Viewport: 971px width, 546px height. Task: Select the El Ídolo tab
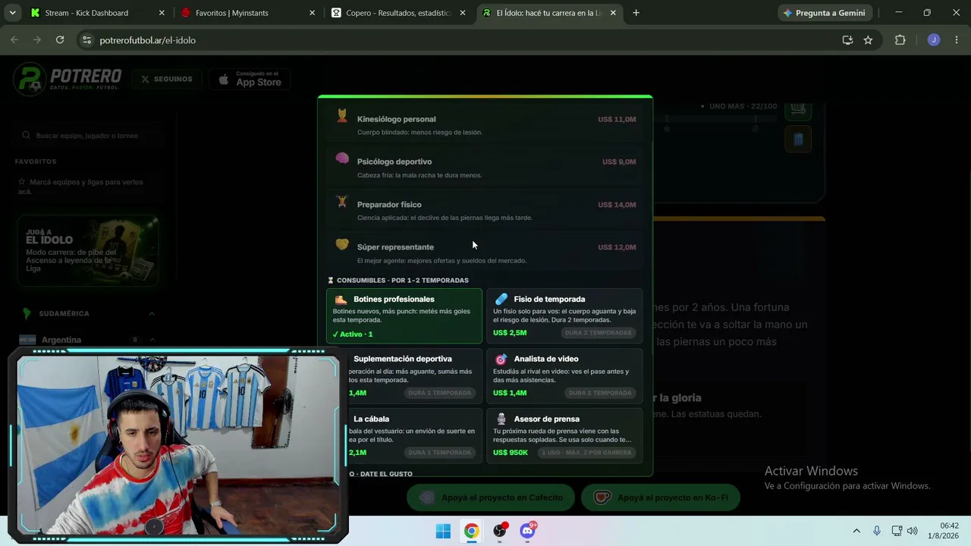548,13
